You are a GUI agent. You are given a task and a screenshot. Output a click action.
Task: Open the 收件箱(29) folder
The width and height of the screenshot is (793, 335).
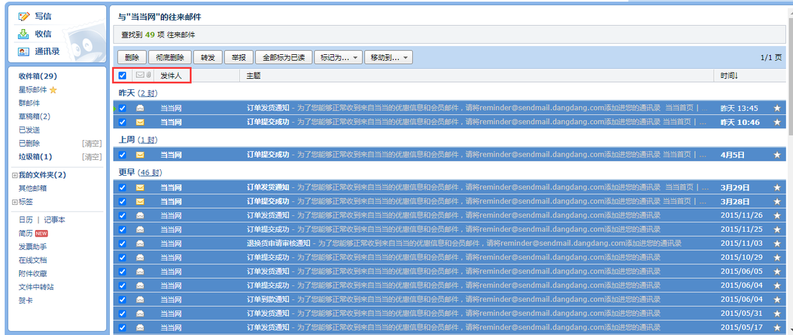pos(38,77)
